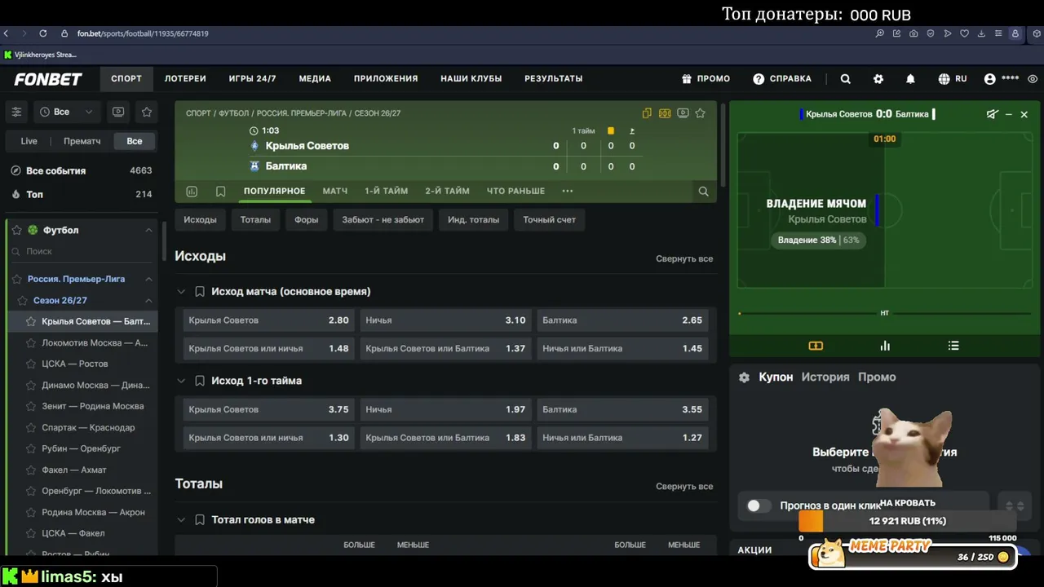
Task: Open the time filter Все dropdown
Action: coord(66,112)
